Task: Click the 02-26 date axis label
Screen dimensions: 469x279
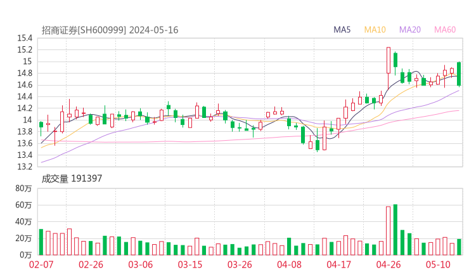Action: click(91, 264)
